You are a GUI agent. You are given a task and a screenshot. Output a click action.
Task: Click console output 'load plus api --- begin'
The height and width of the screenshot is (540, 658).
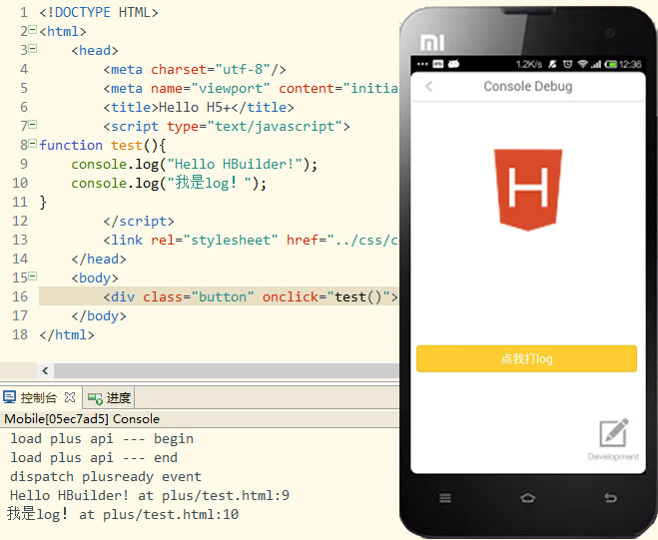[102, 439]
